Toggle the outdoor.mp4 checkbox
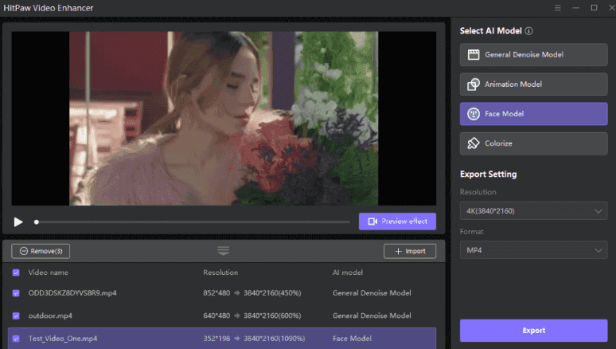616x349 pixels. [17, 316]
